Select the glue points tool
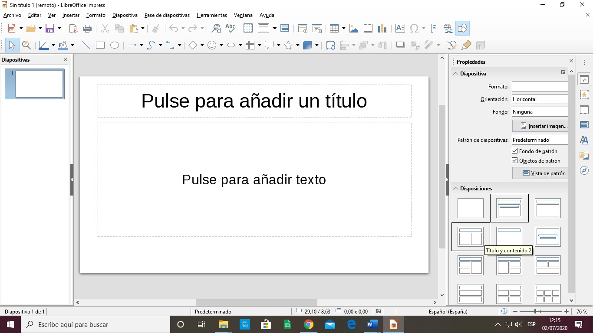593x333 pixels. [466, 45]
